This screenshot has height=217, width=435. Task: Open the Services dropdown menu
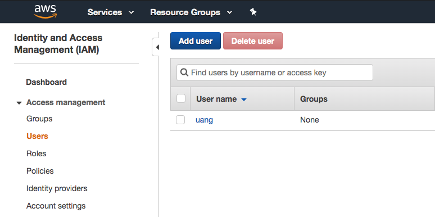click(111, 12)
